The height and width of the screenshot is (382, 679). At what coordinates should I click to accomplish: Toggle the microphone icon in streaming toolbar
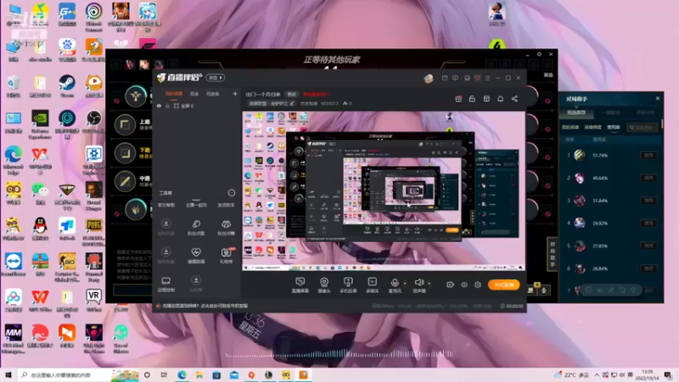point(395,283)
